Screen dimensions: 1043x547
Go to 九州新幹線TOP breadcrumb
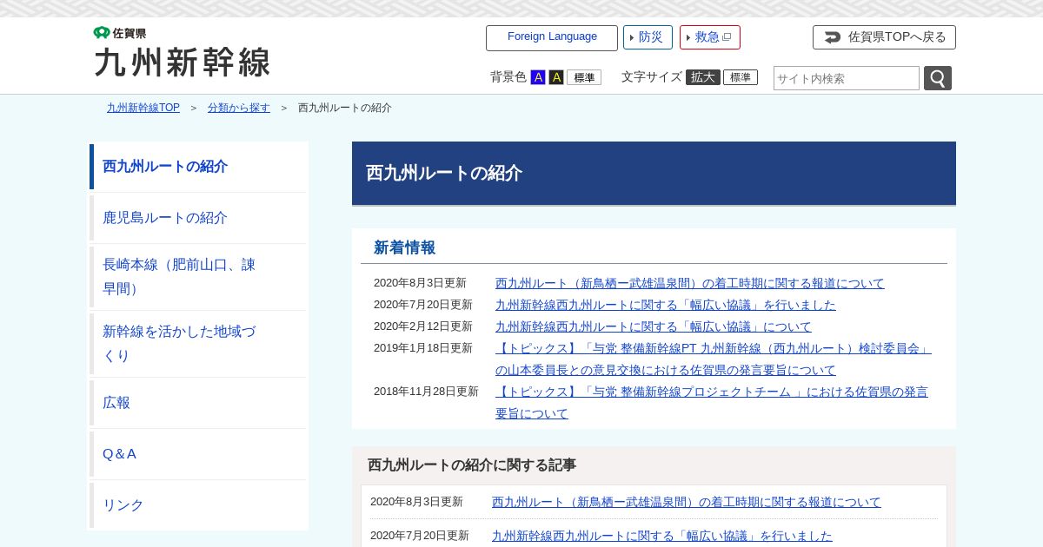143,108
